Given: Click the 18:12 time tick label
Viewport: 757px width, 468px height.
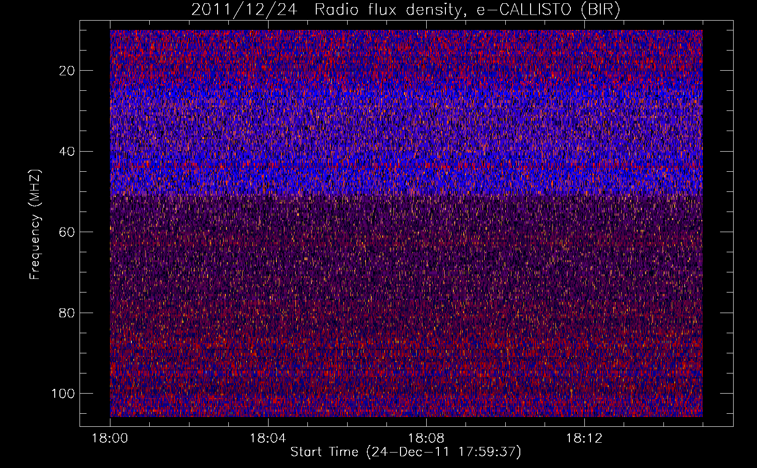Looking at the screenshot, I should (584, 439).
